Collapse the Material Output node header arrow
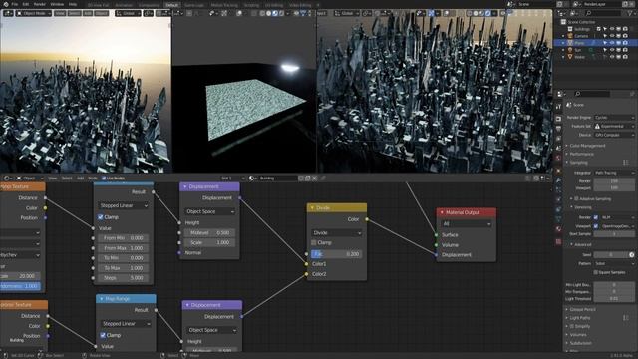This screenshot has width=638, height=359. pos(442,212)
